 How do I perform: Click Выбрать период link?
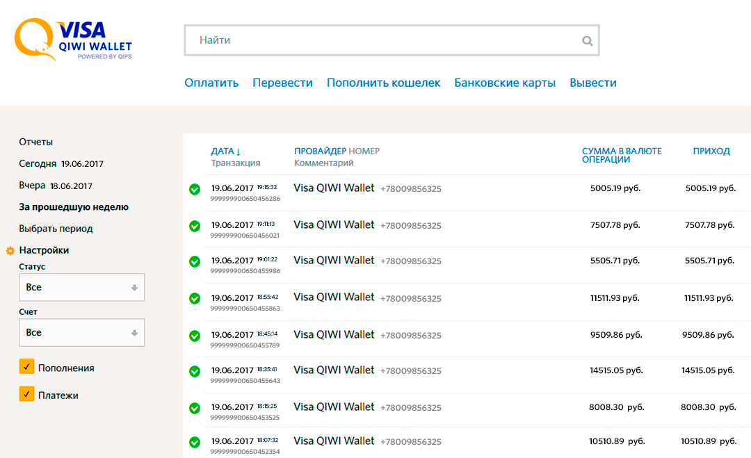pos(56,229)
